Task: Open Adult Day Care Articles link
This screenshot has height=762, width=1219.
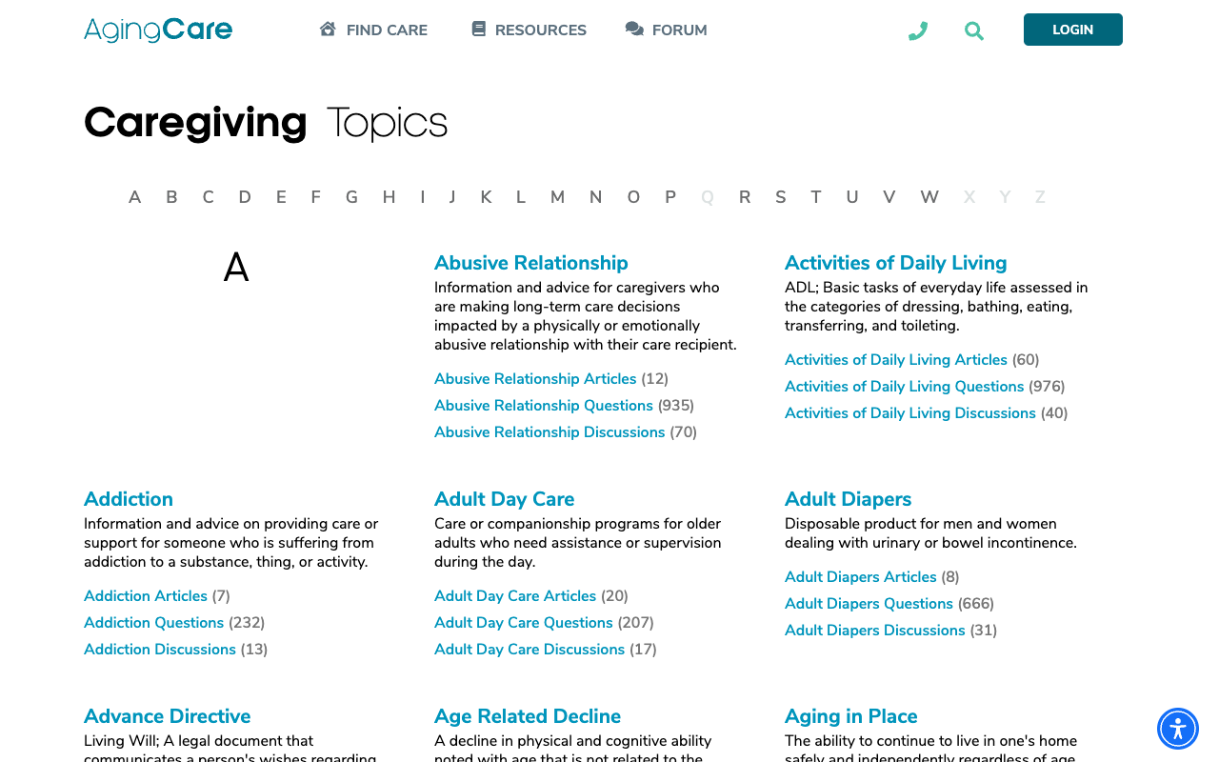Action: click(515, 596)
